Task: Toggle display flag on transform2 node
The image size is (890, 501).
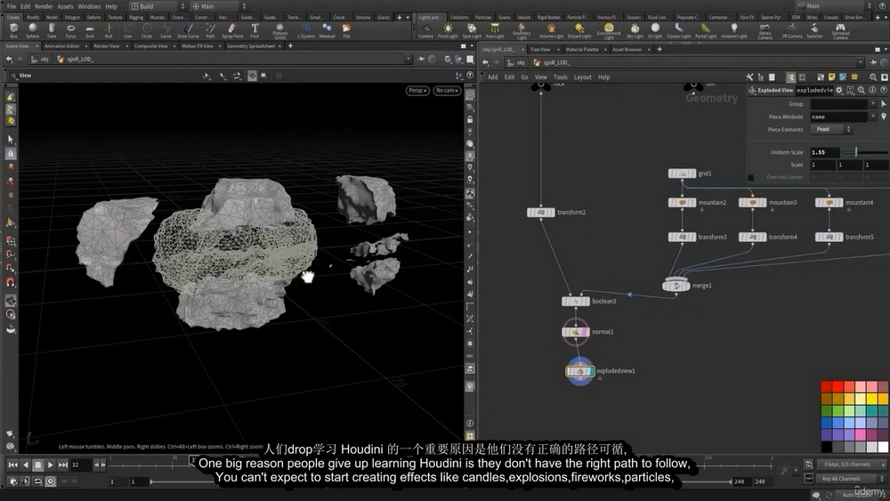Action: [551, 213]
